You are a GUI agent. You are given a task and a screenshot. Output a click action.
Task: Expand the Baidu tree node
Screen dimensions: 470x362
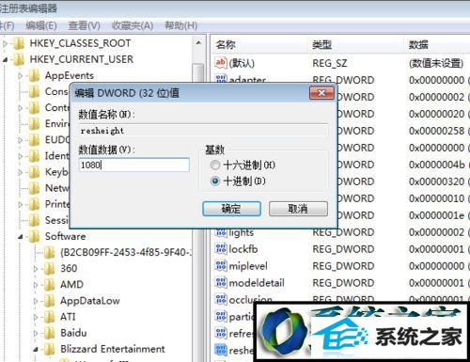tap(36, 333)
